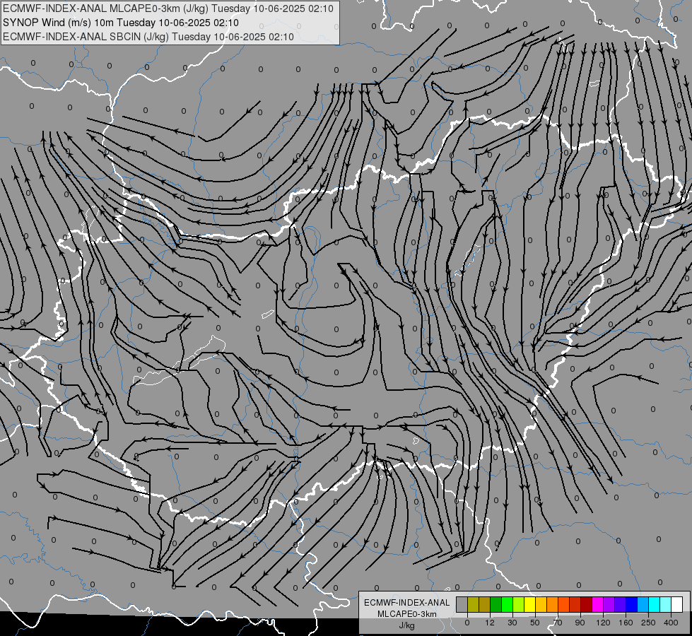Click the legend tick value 120
This screenshot has height=636, width=692.
coord(604,623)
